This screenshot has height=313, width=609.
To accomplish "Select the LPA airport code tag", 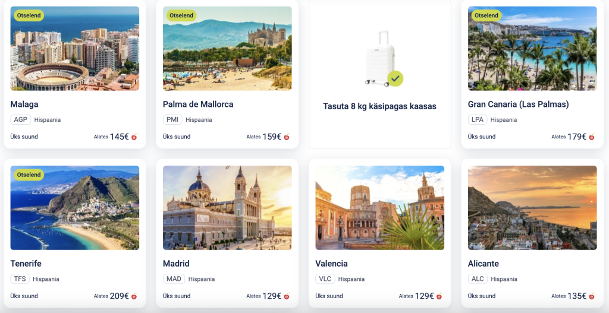I will [478, 119].
